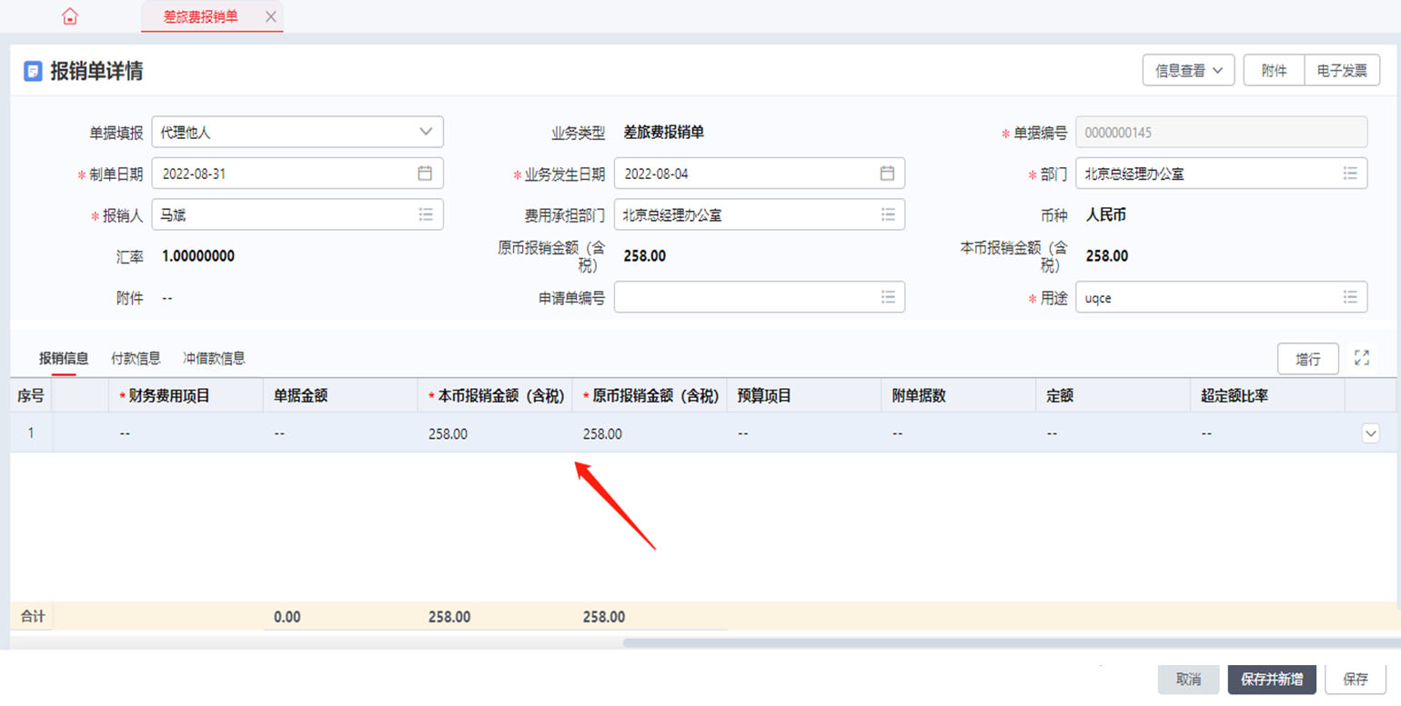Click the 申请单编号 input field

tap(760, 297)
